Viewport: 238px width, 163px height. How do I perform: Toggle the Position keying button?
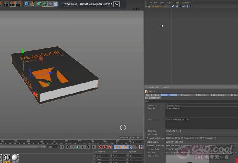pos(116,147)
